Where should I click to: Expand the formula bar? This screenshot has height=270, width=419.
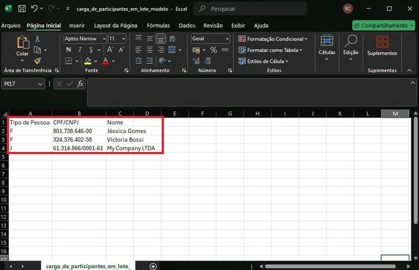(x=412, y=83)
